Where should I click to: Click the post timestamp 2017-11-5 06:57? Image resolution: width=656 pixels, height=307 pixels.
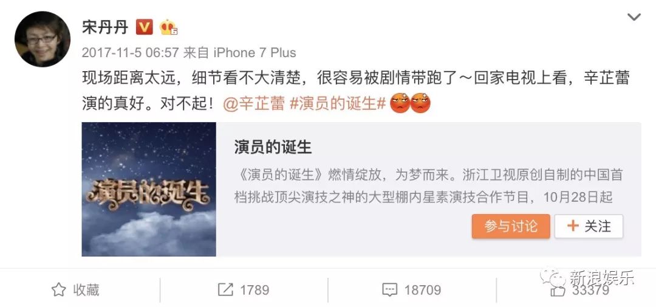tap(131, 53)
